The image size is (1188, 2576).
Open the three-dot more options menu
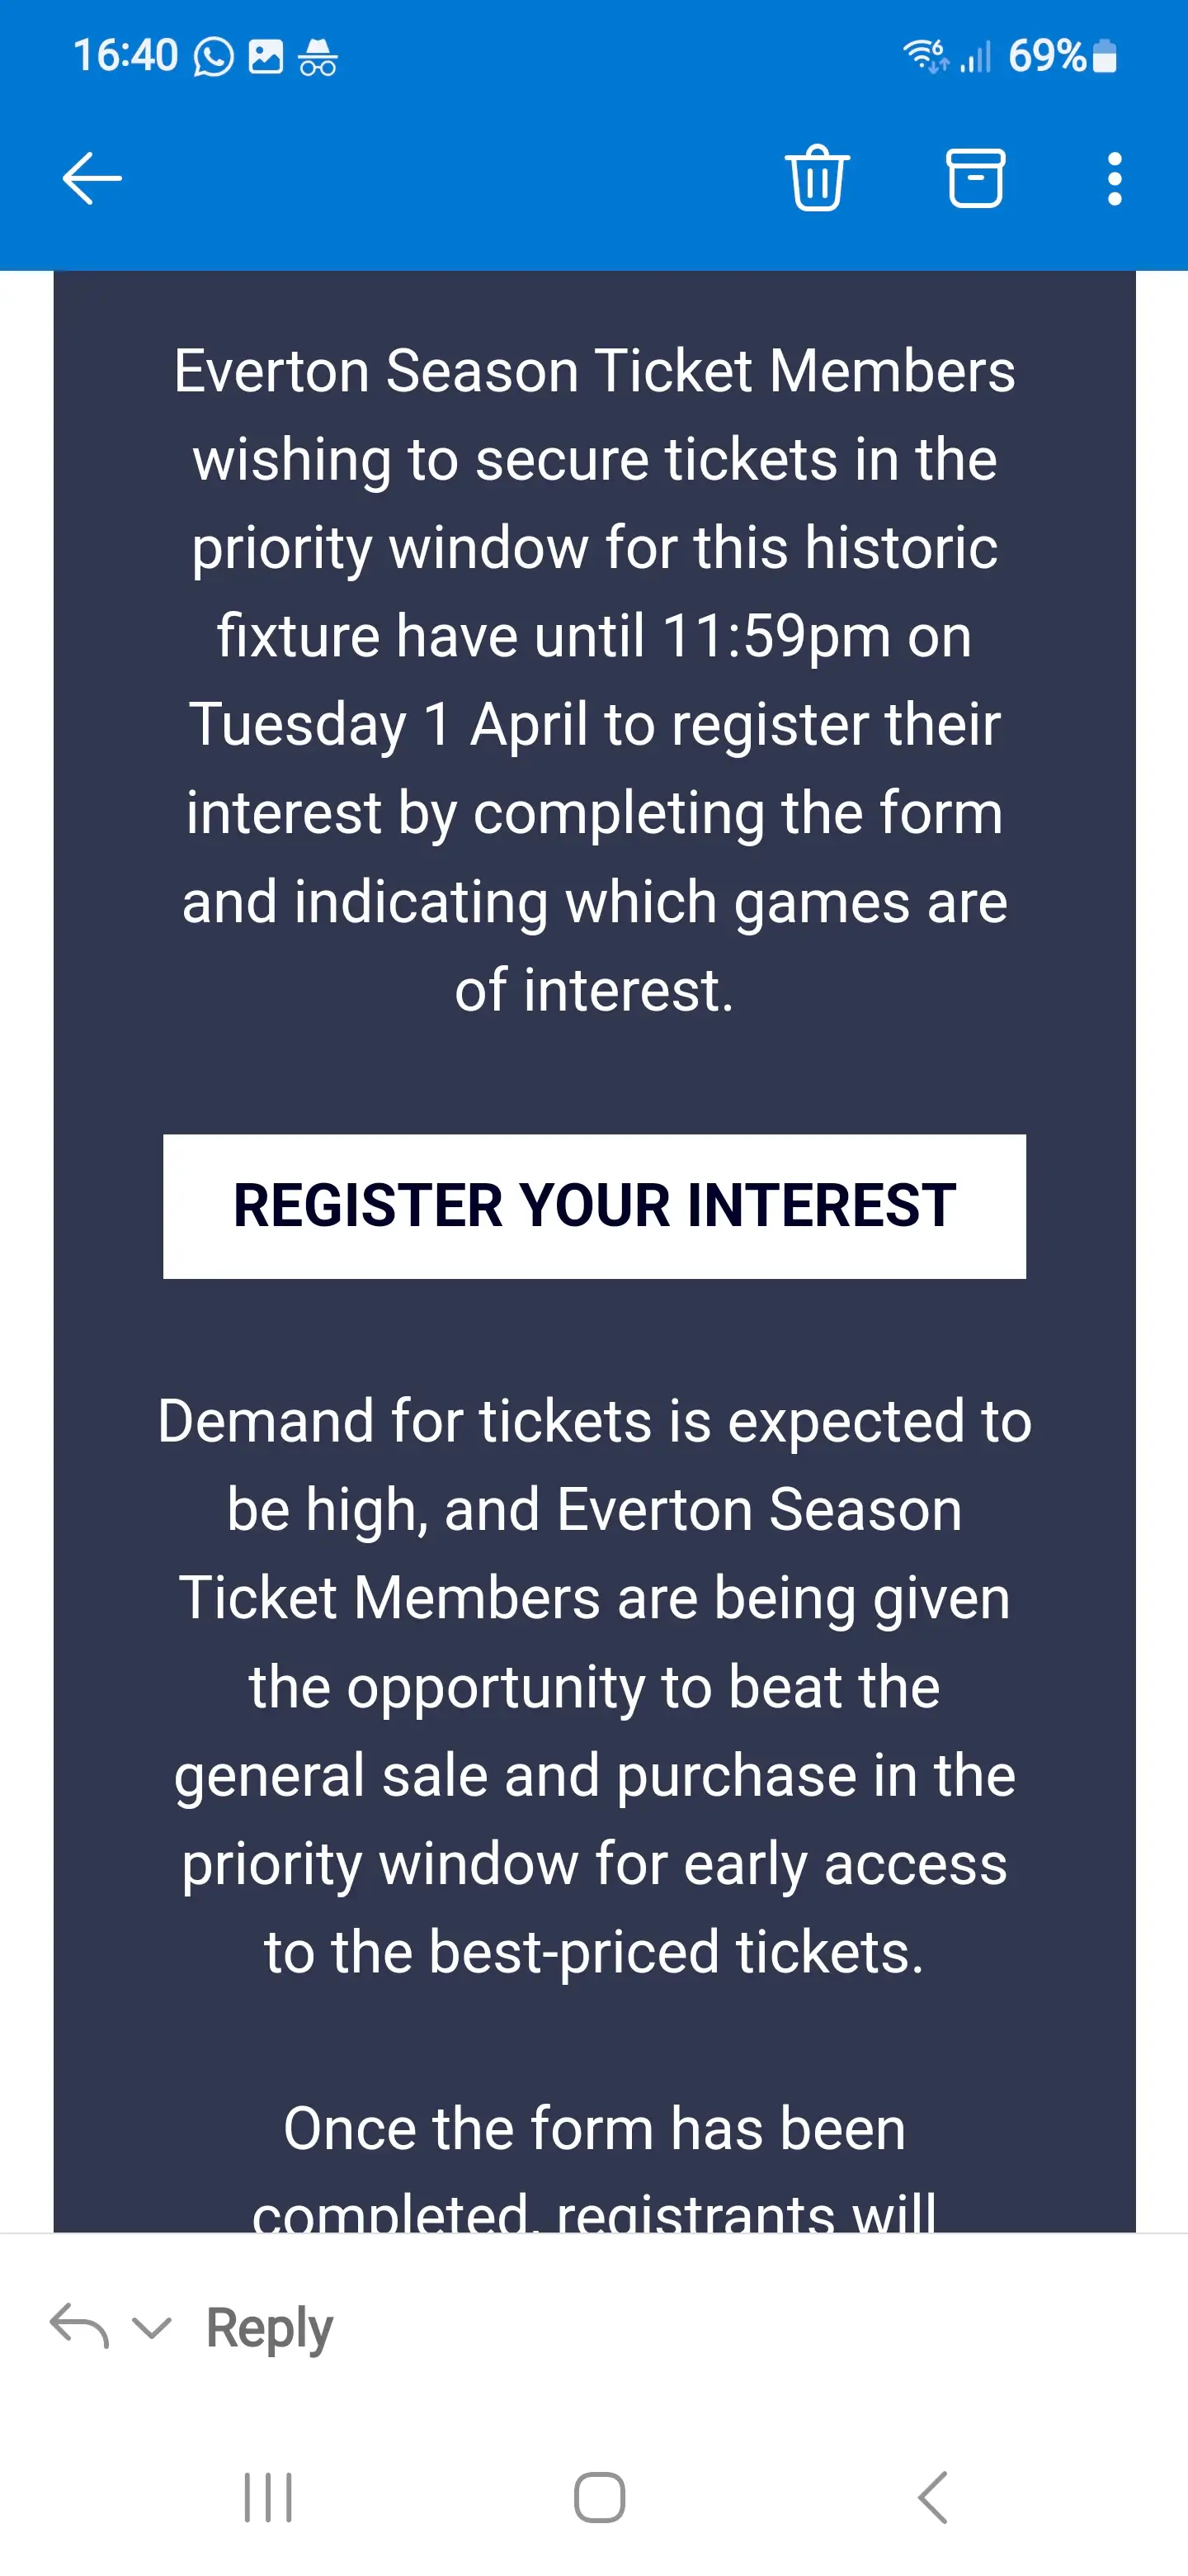pyautogui.click(x=1114, y=179)
